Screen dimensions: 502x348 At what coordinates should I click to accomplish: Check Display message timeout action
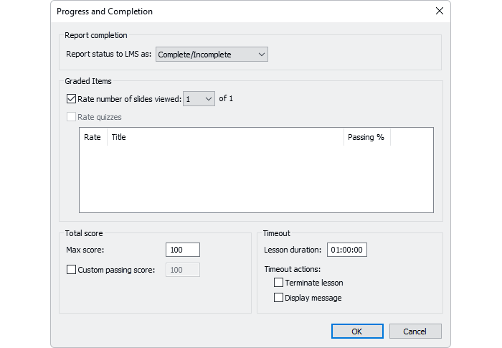[x=278, y=298]
